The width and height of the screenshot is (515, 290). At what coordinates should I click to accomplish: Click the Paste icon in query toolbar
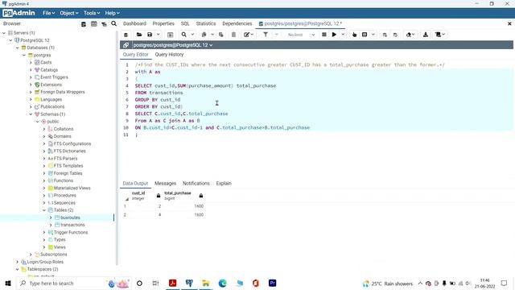pos(221,35)
